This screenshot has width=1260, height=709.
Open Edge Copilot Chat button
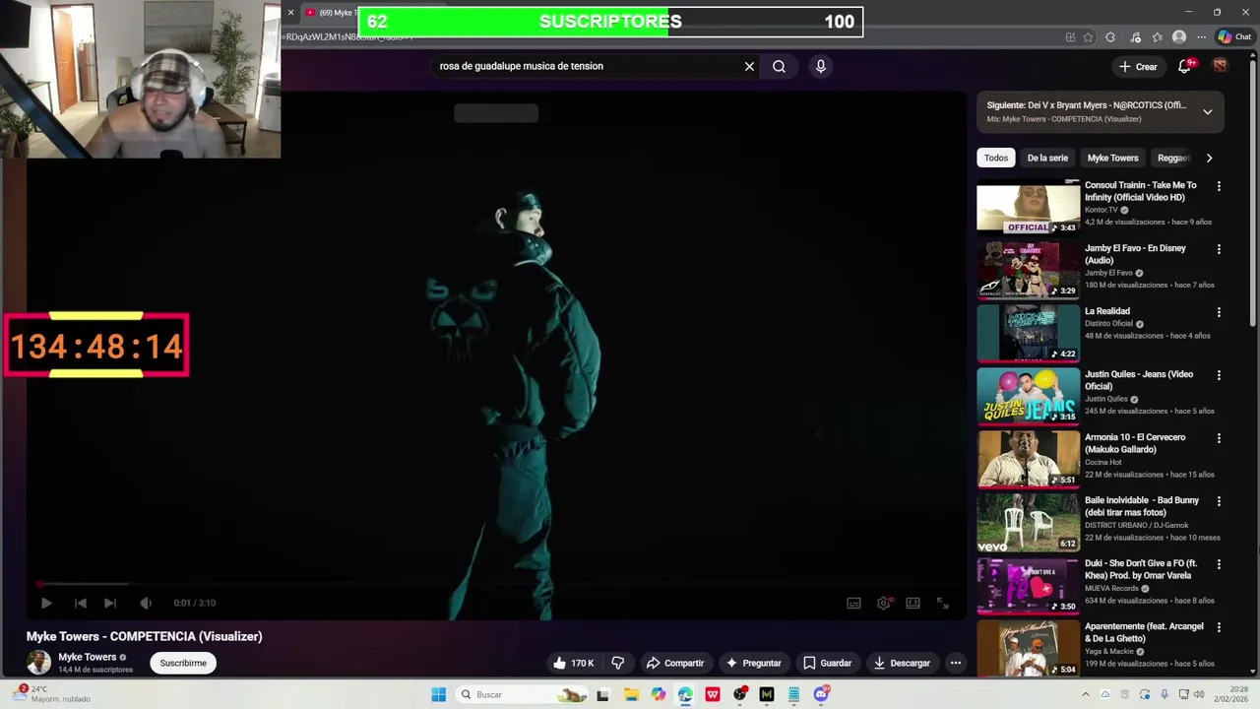coord(1234,36)
